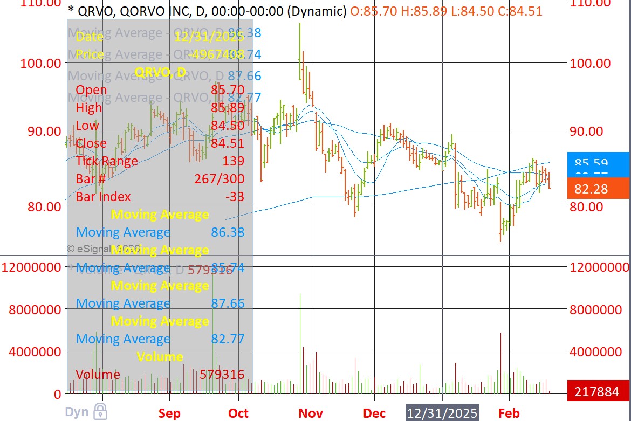Click the blue 85.59 moving average tag
This screenshot has height=421, width=631.
click(x=599, y=162)
